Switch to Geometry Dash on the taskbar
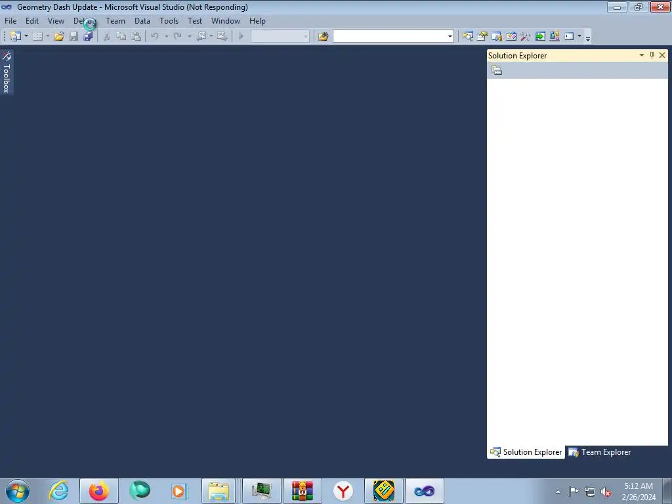 pos(383,491)
